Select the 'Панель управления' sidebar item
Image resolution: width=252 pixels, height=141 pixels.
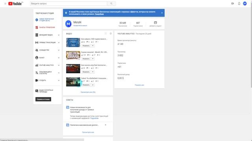pyautogui.click(x=47, y=27)
